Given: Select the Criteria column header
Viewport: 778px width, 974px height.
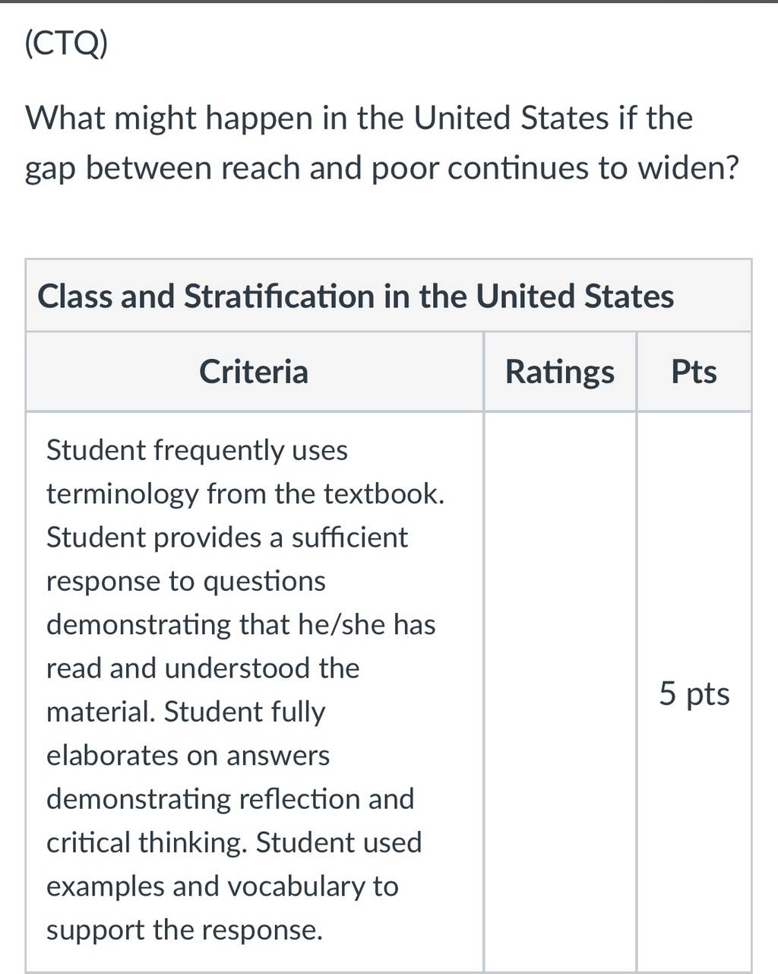Looking at the screenshot, I should tap(254, 372).
